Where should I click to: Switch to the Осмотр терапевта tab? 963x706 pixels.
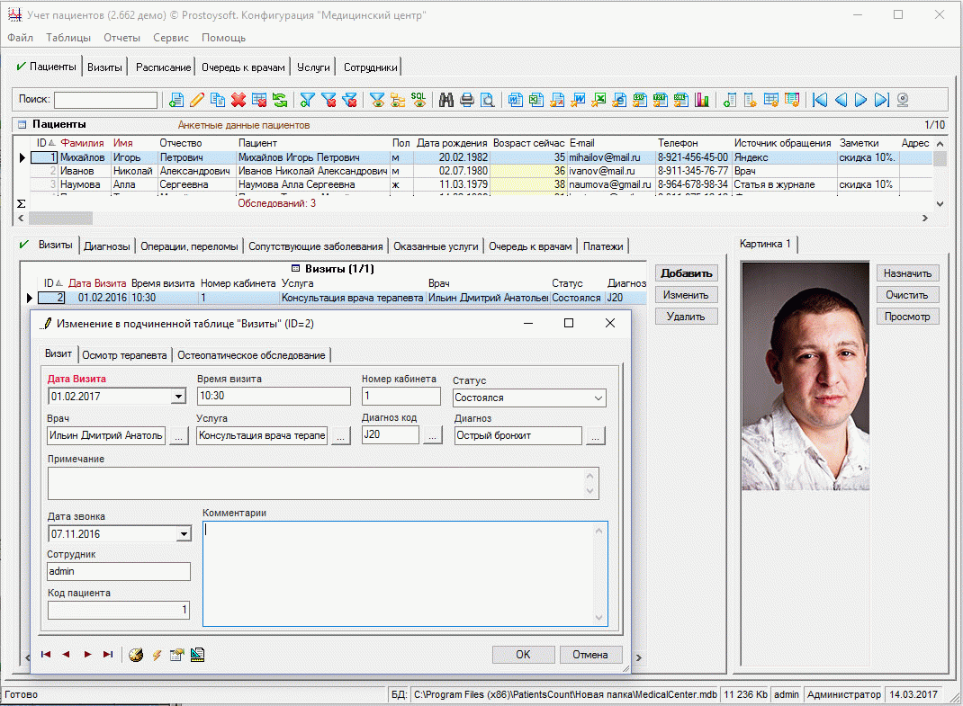[x=125, y=355]
